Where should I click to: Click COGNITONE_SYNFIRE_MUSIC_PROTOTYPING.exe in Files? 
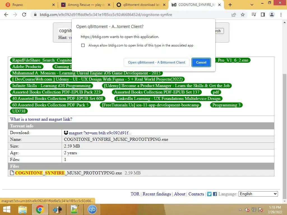68,173
